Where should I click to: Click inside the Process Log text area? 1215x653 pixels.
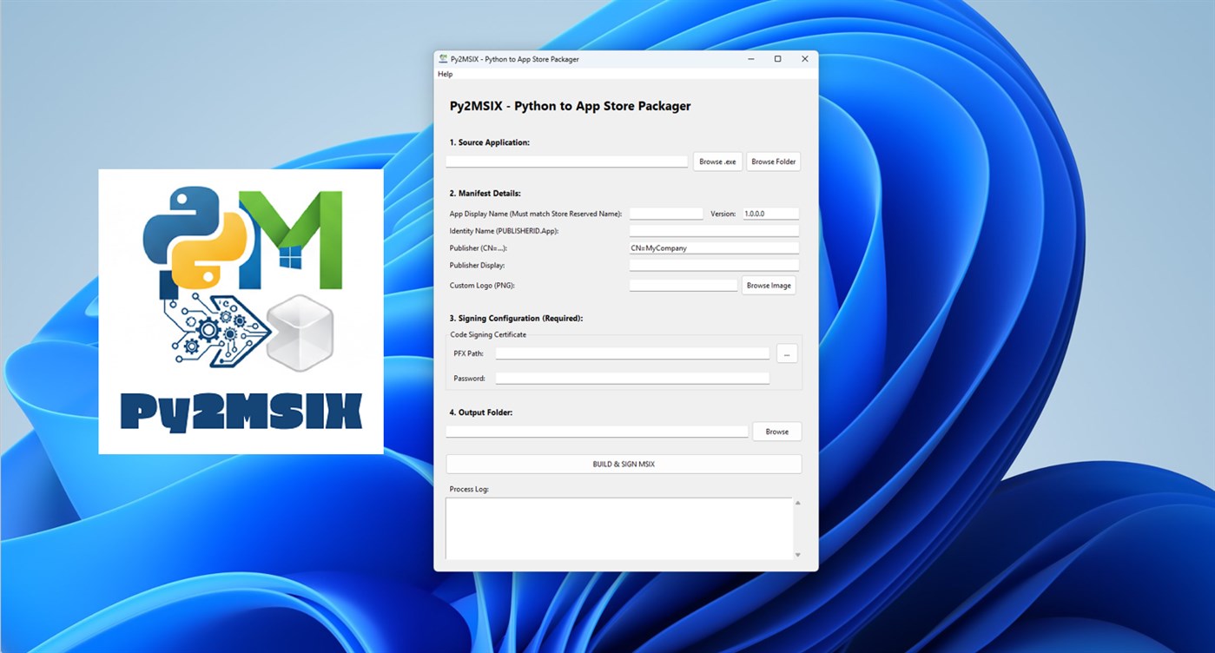coord(618,528)
